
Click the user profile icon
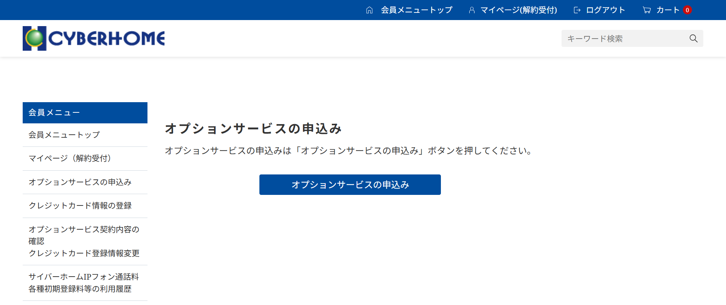click(x=472, y=10)
